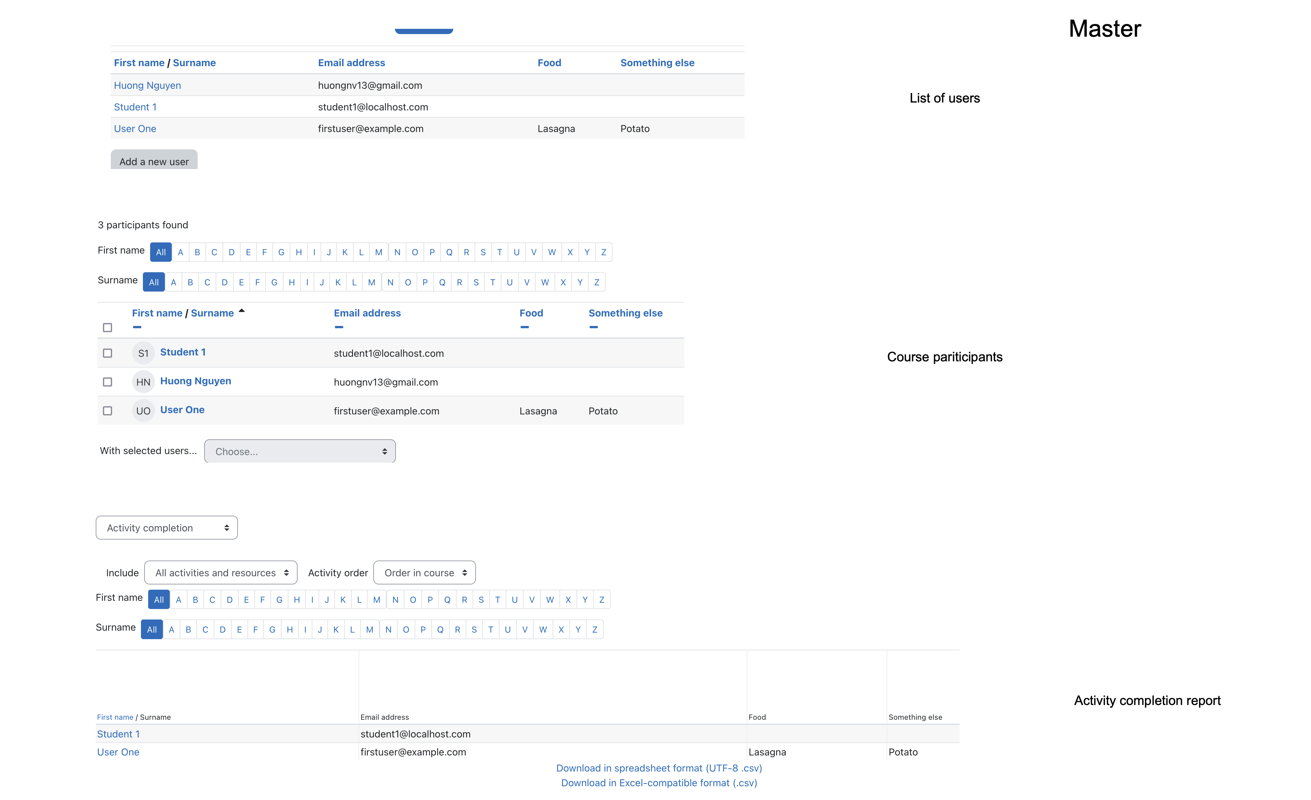This screenshot has height=800, width=1311.
Task: Select All in participants Surname filter
Action: (154, 282)
